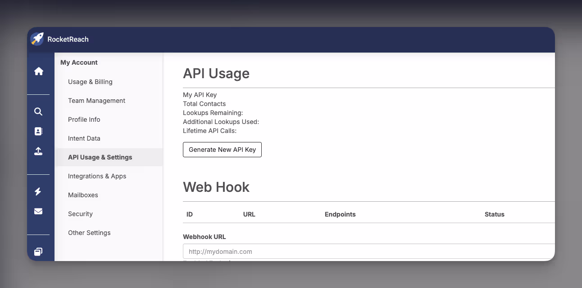This screenshot has width=582, height=288.
Task: Open the lightning bolt icon in sidebar
Action: click(x=38, y=191)
